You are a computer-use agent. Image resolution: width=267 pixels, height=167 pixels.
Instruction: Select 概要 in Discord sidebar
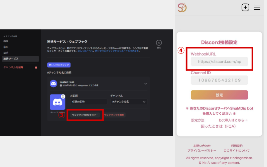(6, 41)
